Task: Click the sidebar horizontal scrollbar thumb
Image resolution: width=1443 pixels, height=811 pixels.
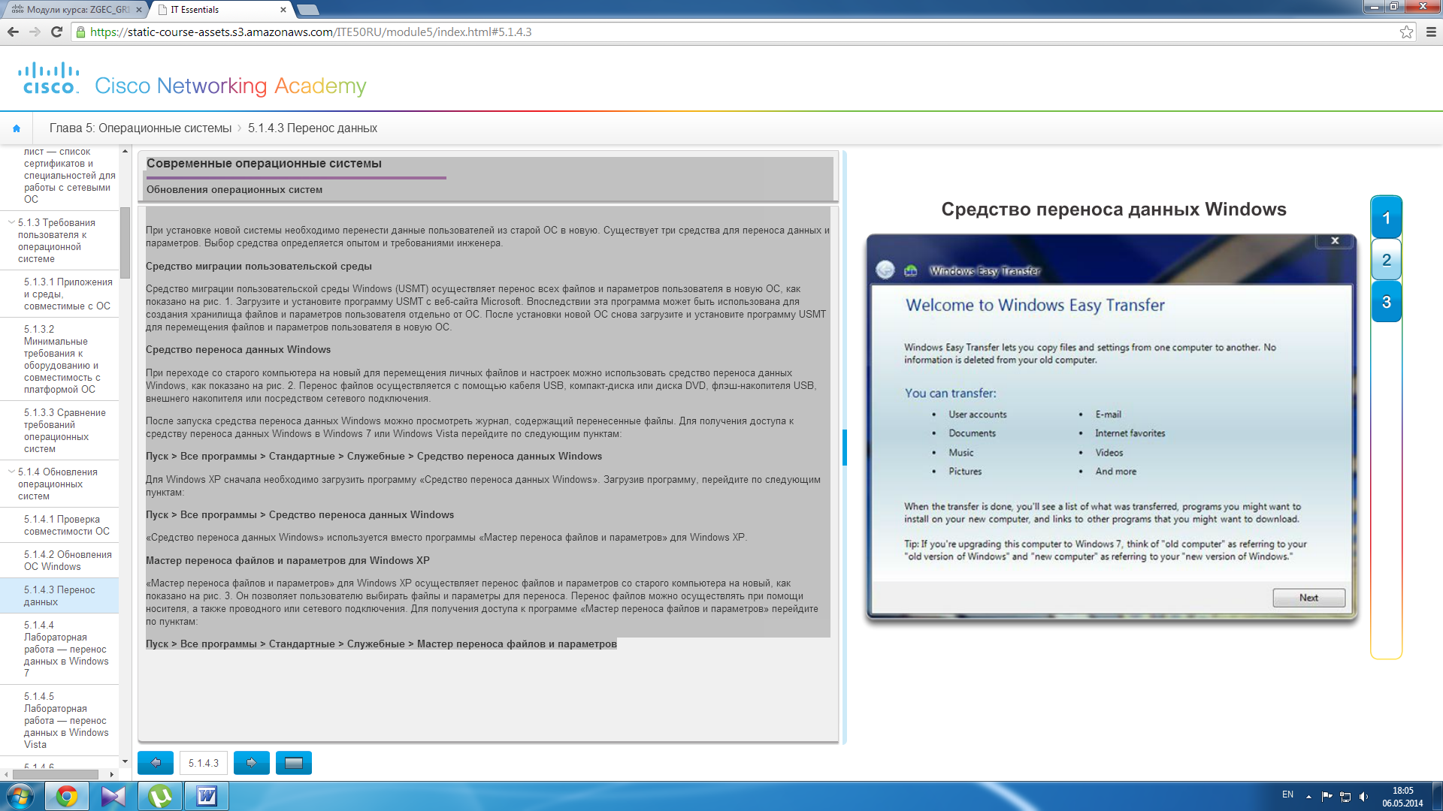Action: [56, 774]
